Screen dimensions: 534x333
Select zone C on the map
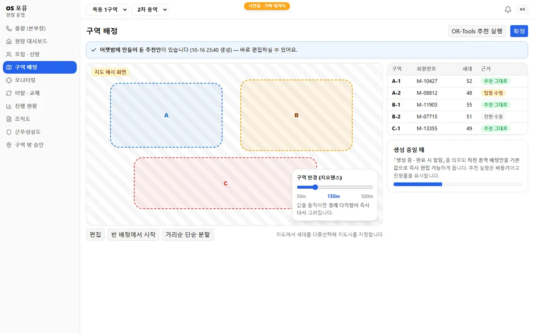click(226, 183)
